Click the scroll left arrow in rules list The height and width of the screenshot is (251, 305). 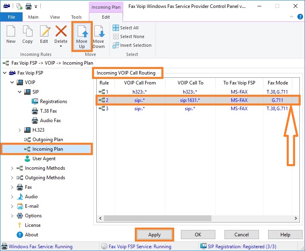[100, 218]
